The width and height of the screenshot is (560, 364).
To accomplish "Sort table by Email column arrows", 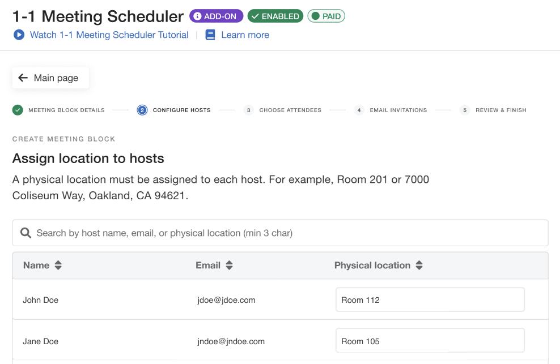I will coord(229,265).
